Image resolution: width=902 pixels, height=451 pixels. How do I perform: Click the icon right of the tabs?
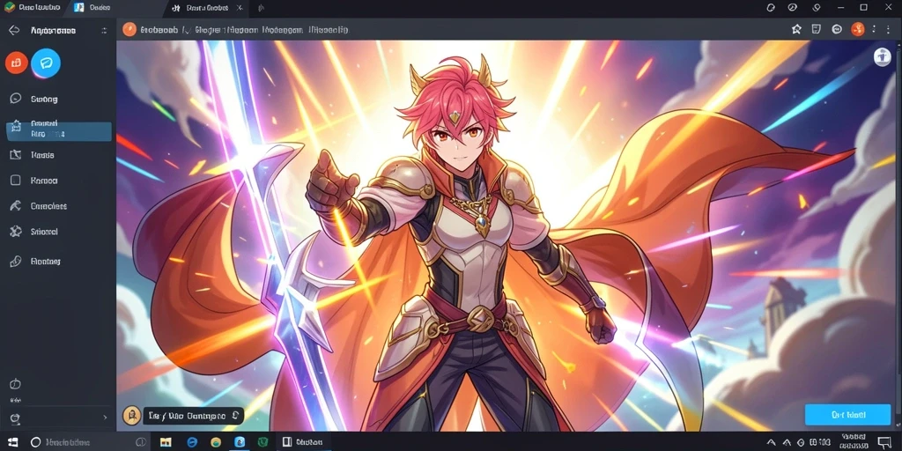click(261, 8)
